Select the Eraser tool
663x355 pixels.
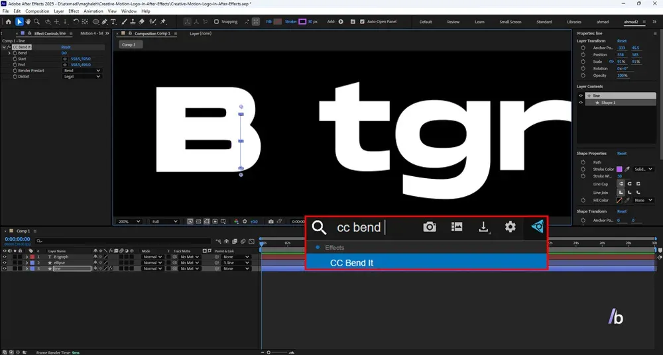[x=142, y=22]
